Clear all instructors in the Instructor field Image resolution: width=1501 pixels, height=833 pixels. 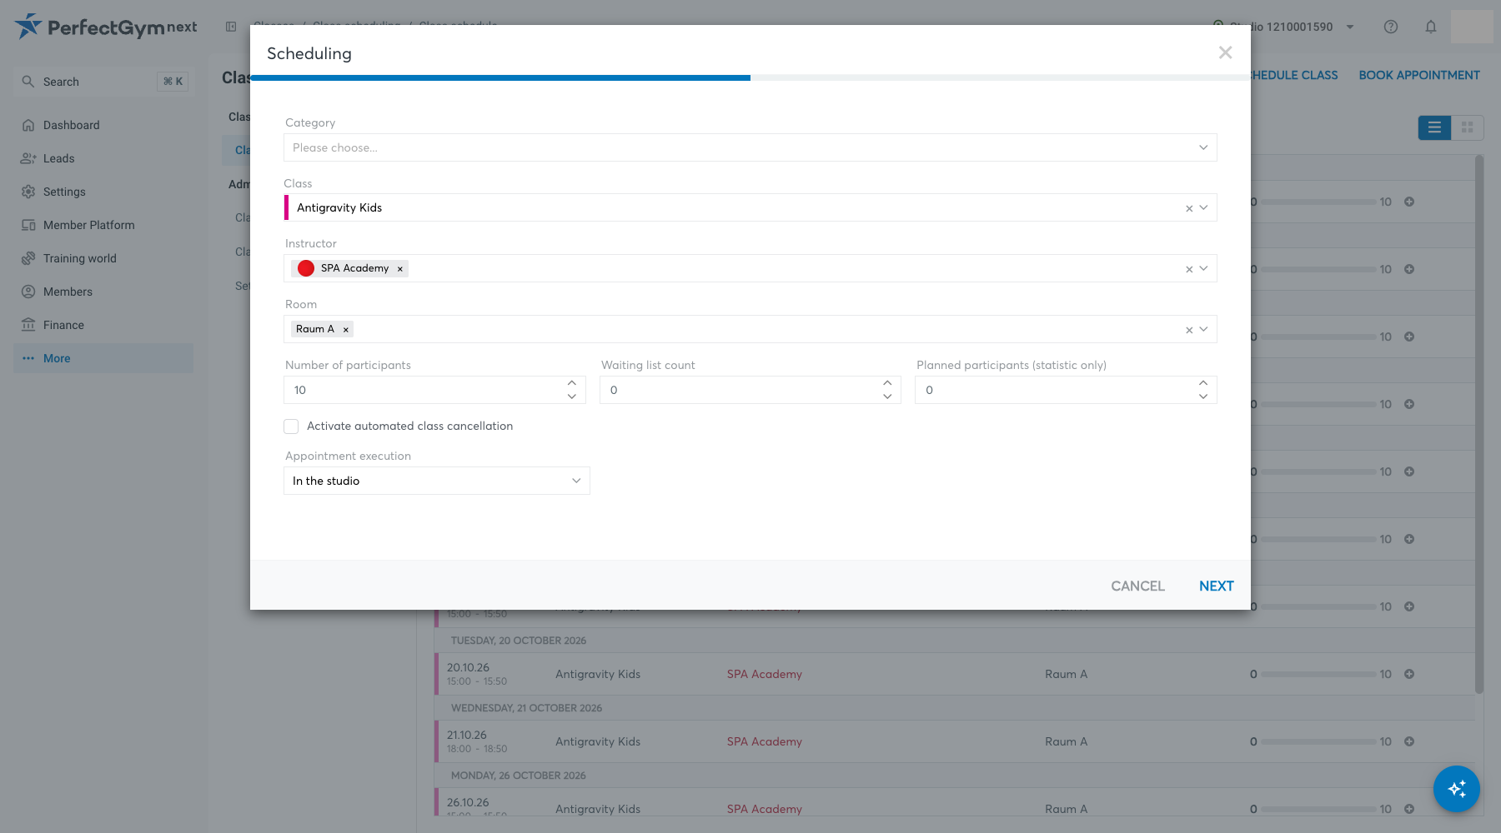coord(1189,269)
